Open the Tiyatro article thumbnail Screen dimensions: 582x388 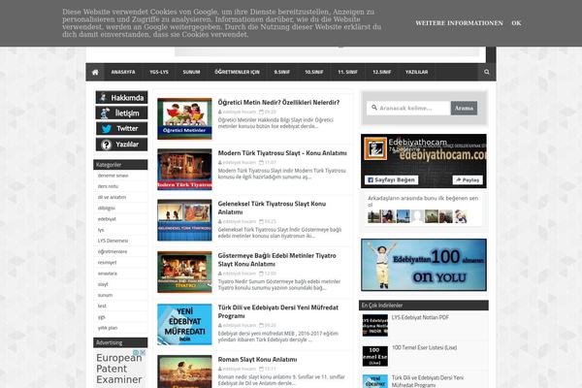(x=184, y=273)
